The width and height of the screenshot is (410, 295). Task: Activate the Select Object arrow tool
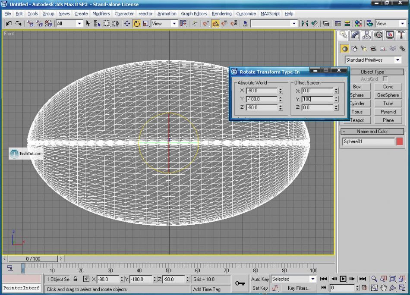point(88,24)
